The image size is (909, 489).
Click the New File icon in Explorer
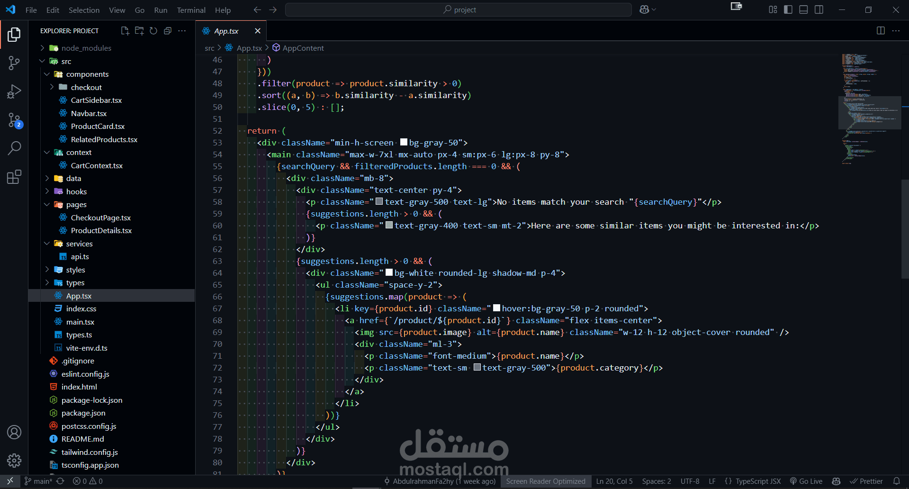click(125, 31)
